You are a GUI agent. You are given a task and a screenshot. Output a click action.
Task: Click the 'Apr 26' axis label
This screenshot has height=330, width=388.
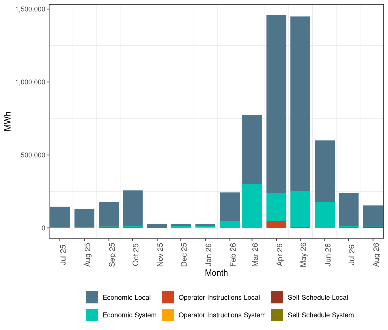coord(279,255)
